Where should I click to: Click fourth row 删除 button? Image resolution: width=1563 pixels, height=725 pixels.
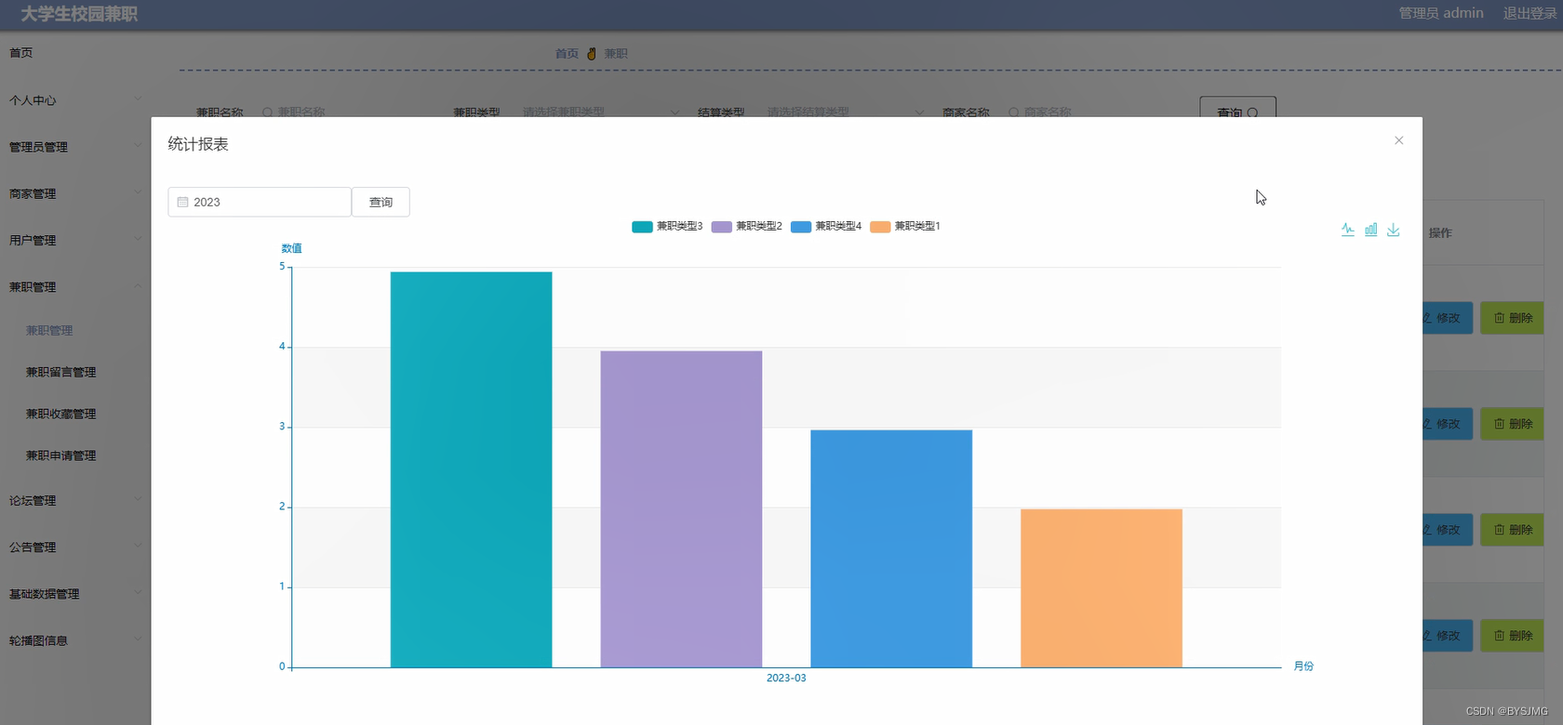(x=1513, y=636)
